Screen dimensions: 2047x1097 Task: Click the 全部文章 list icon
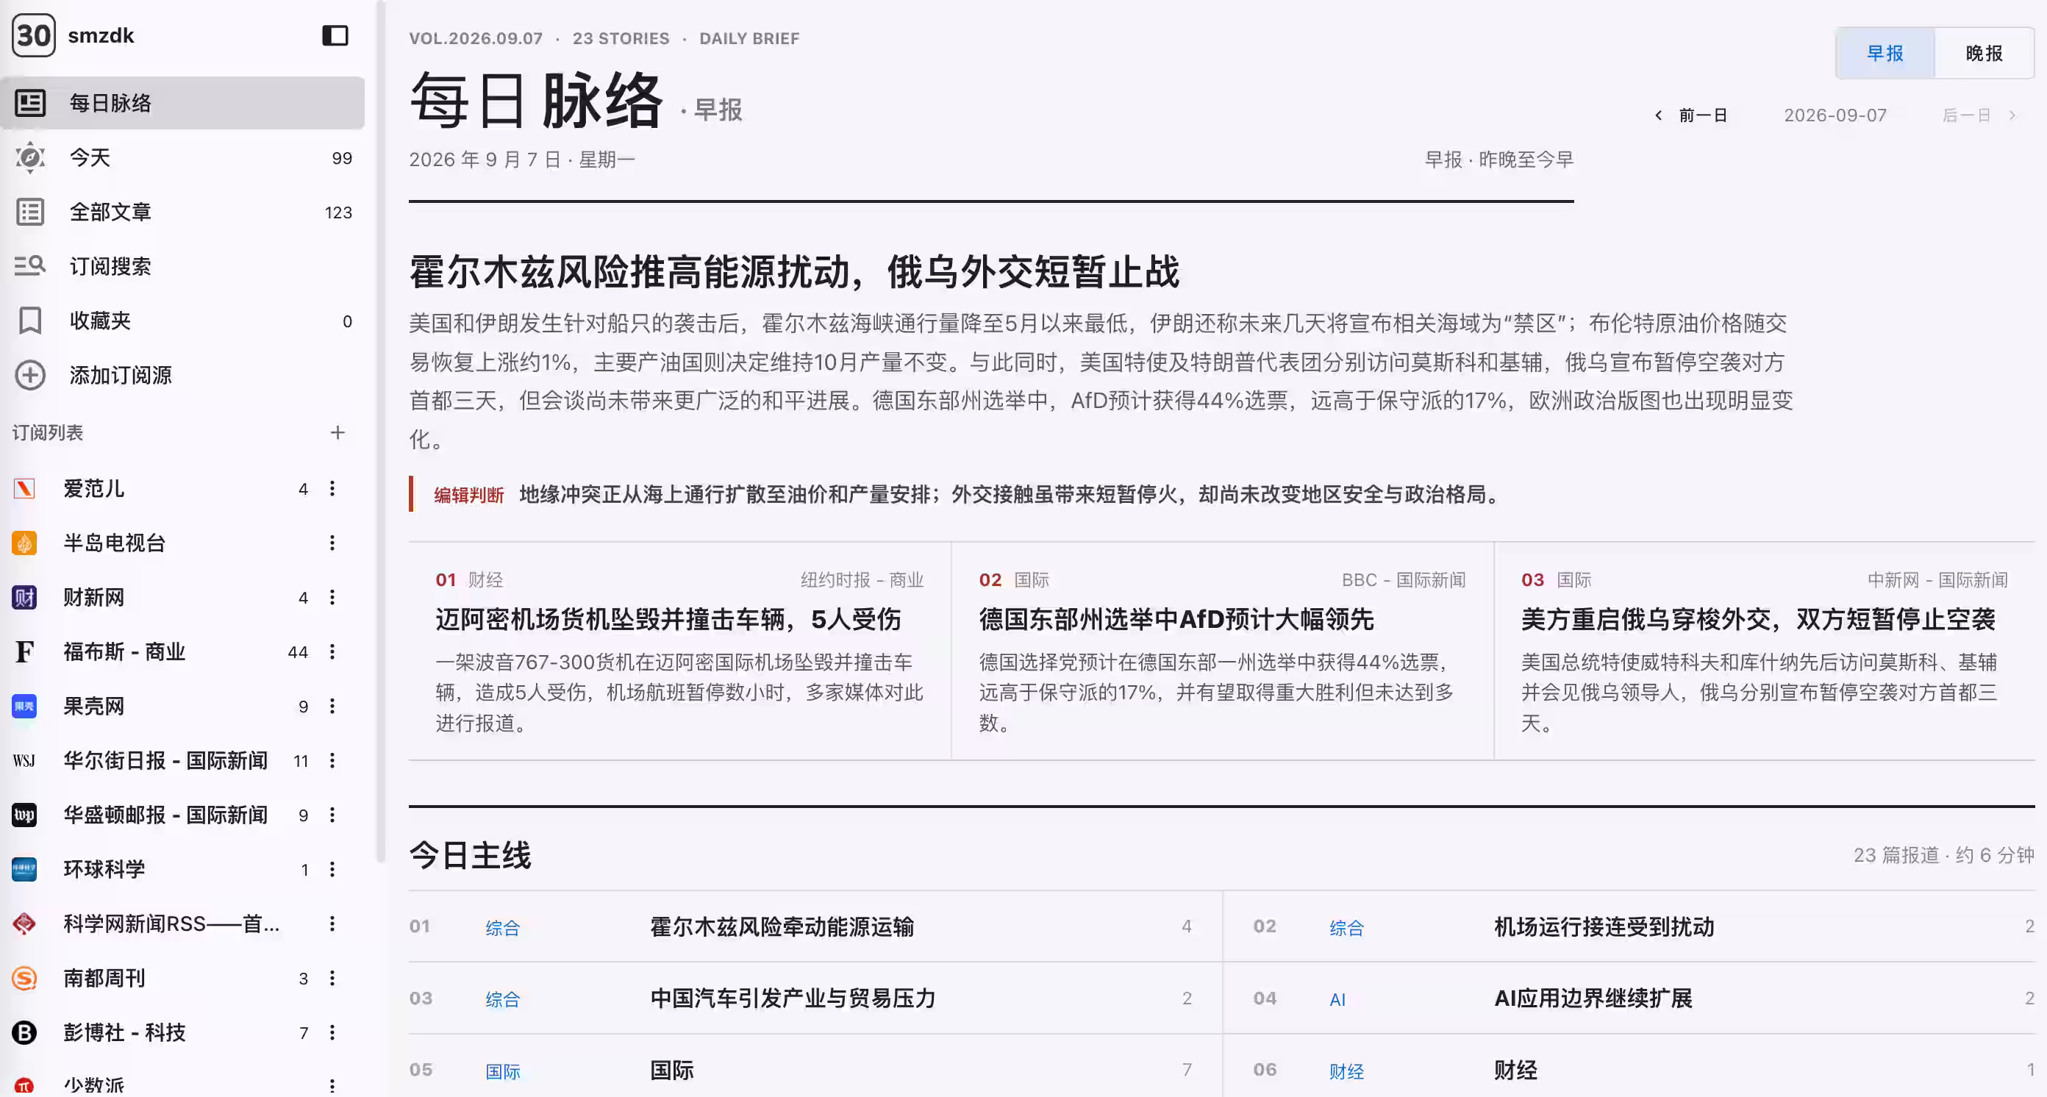[x=30, y=212]
